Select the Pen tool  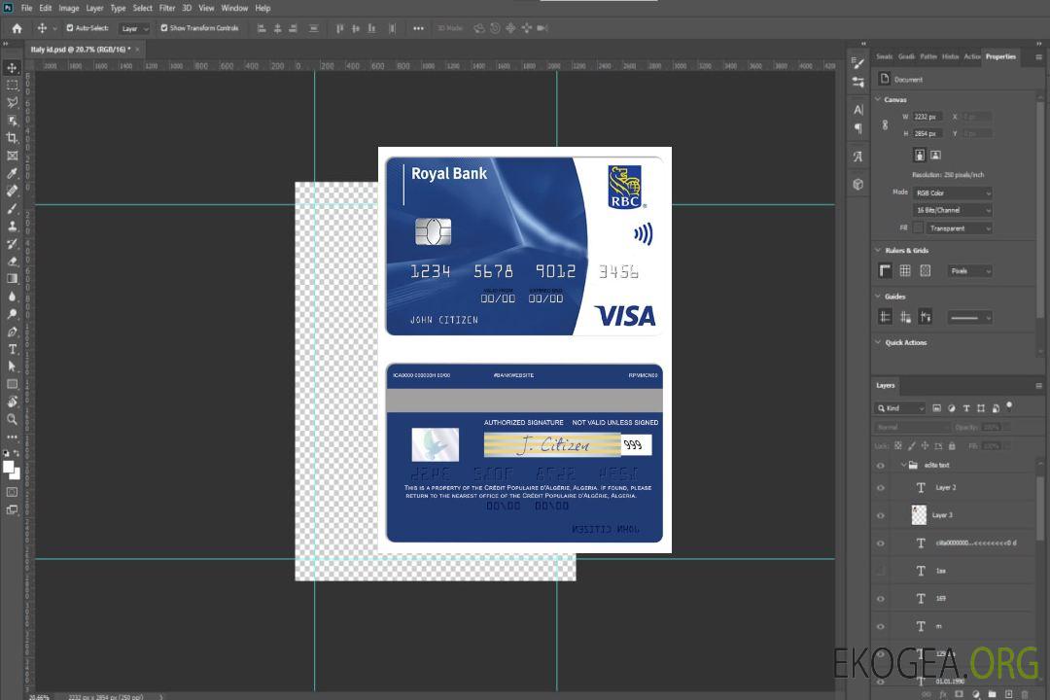(12, 332)
